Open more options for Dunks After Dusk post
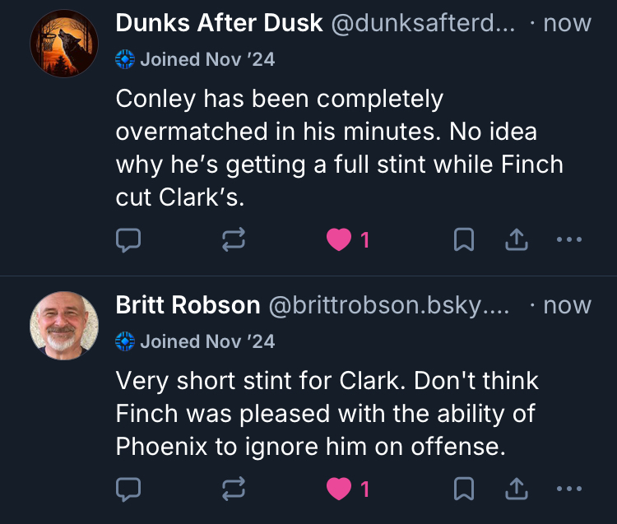Screen dimensions: 617x524 point(569,239)
